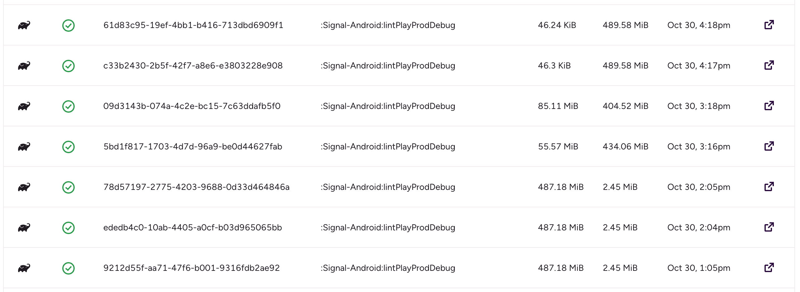This screenshot has height=292, width=800.
Task: Open external link for build 09d3143b
Action: click(769, 106)
